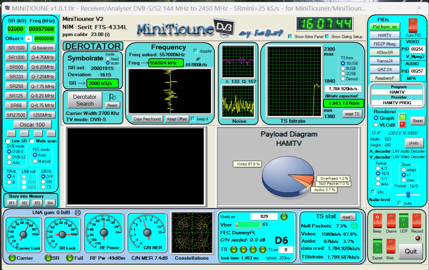Viewport: 429px width, 270px height.
Task: Click the Pid from .ini button
Action: click(385, 27)
